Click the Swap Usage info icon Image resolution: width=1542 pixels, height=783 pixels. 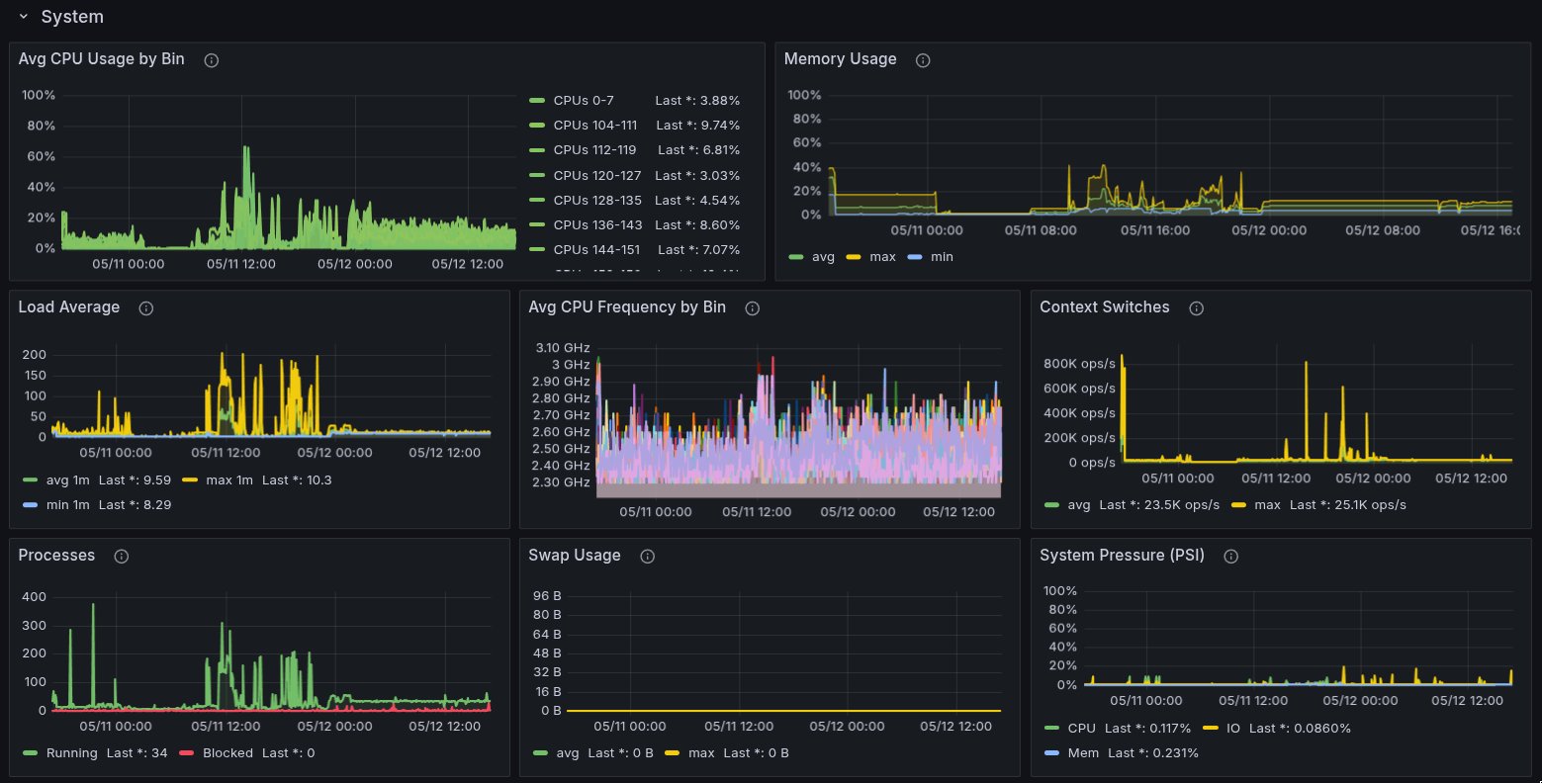[647, 557]
